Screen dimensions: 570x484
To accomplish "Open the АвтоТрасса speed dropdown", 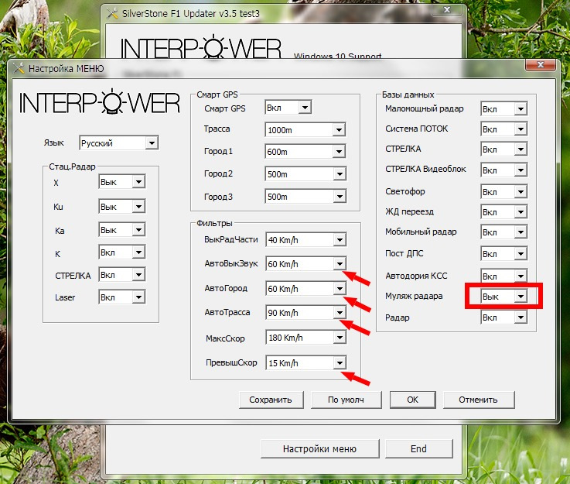I will click(x=305, y=313).
